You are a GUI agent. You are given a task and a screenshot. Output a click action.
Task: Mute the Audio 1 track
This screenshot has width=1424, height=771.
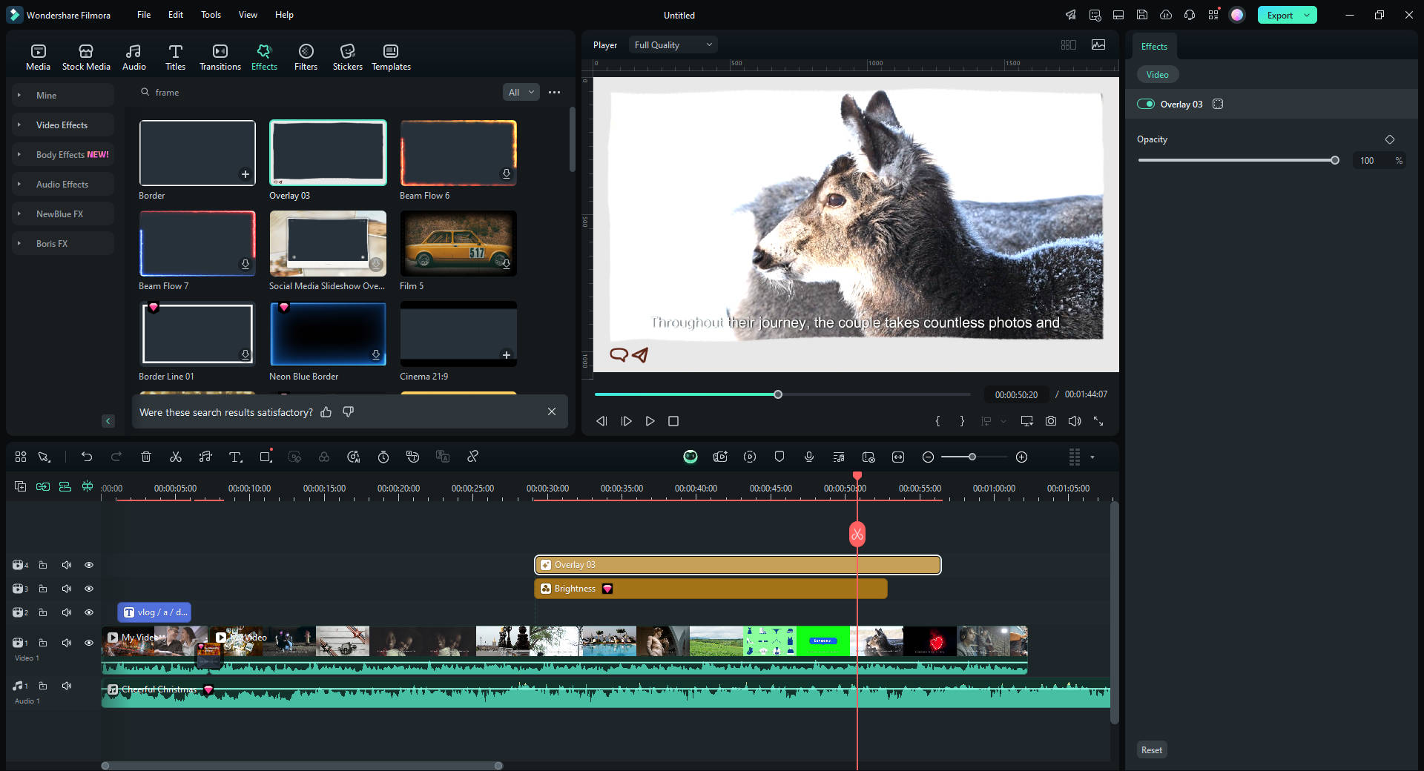point(67,686)
